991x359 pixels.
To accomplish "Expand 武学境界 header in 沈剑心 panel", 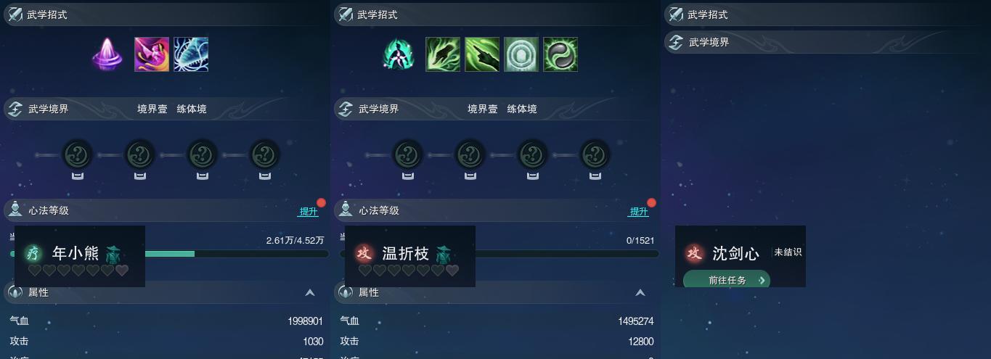I will pyautogui.click(x=827, y=42).
